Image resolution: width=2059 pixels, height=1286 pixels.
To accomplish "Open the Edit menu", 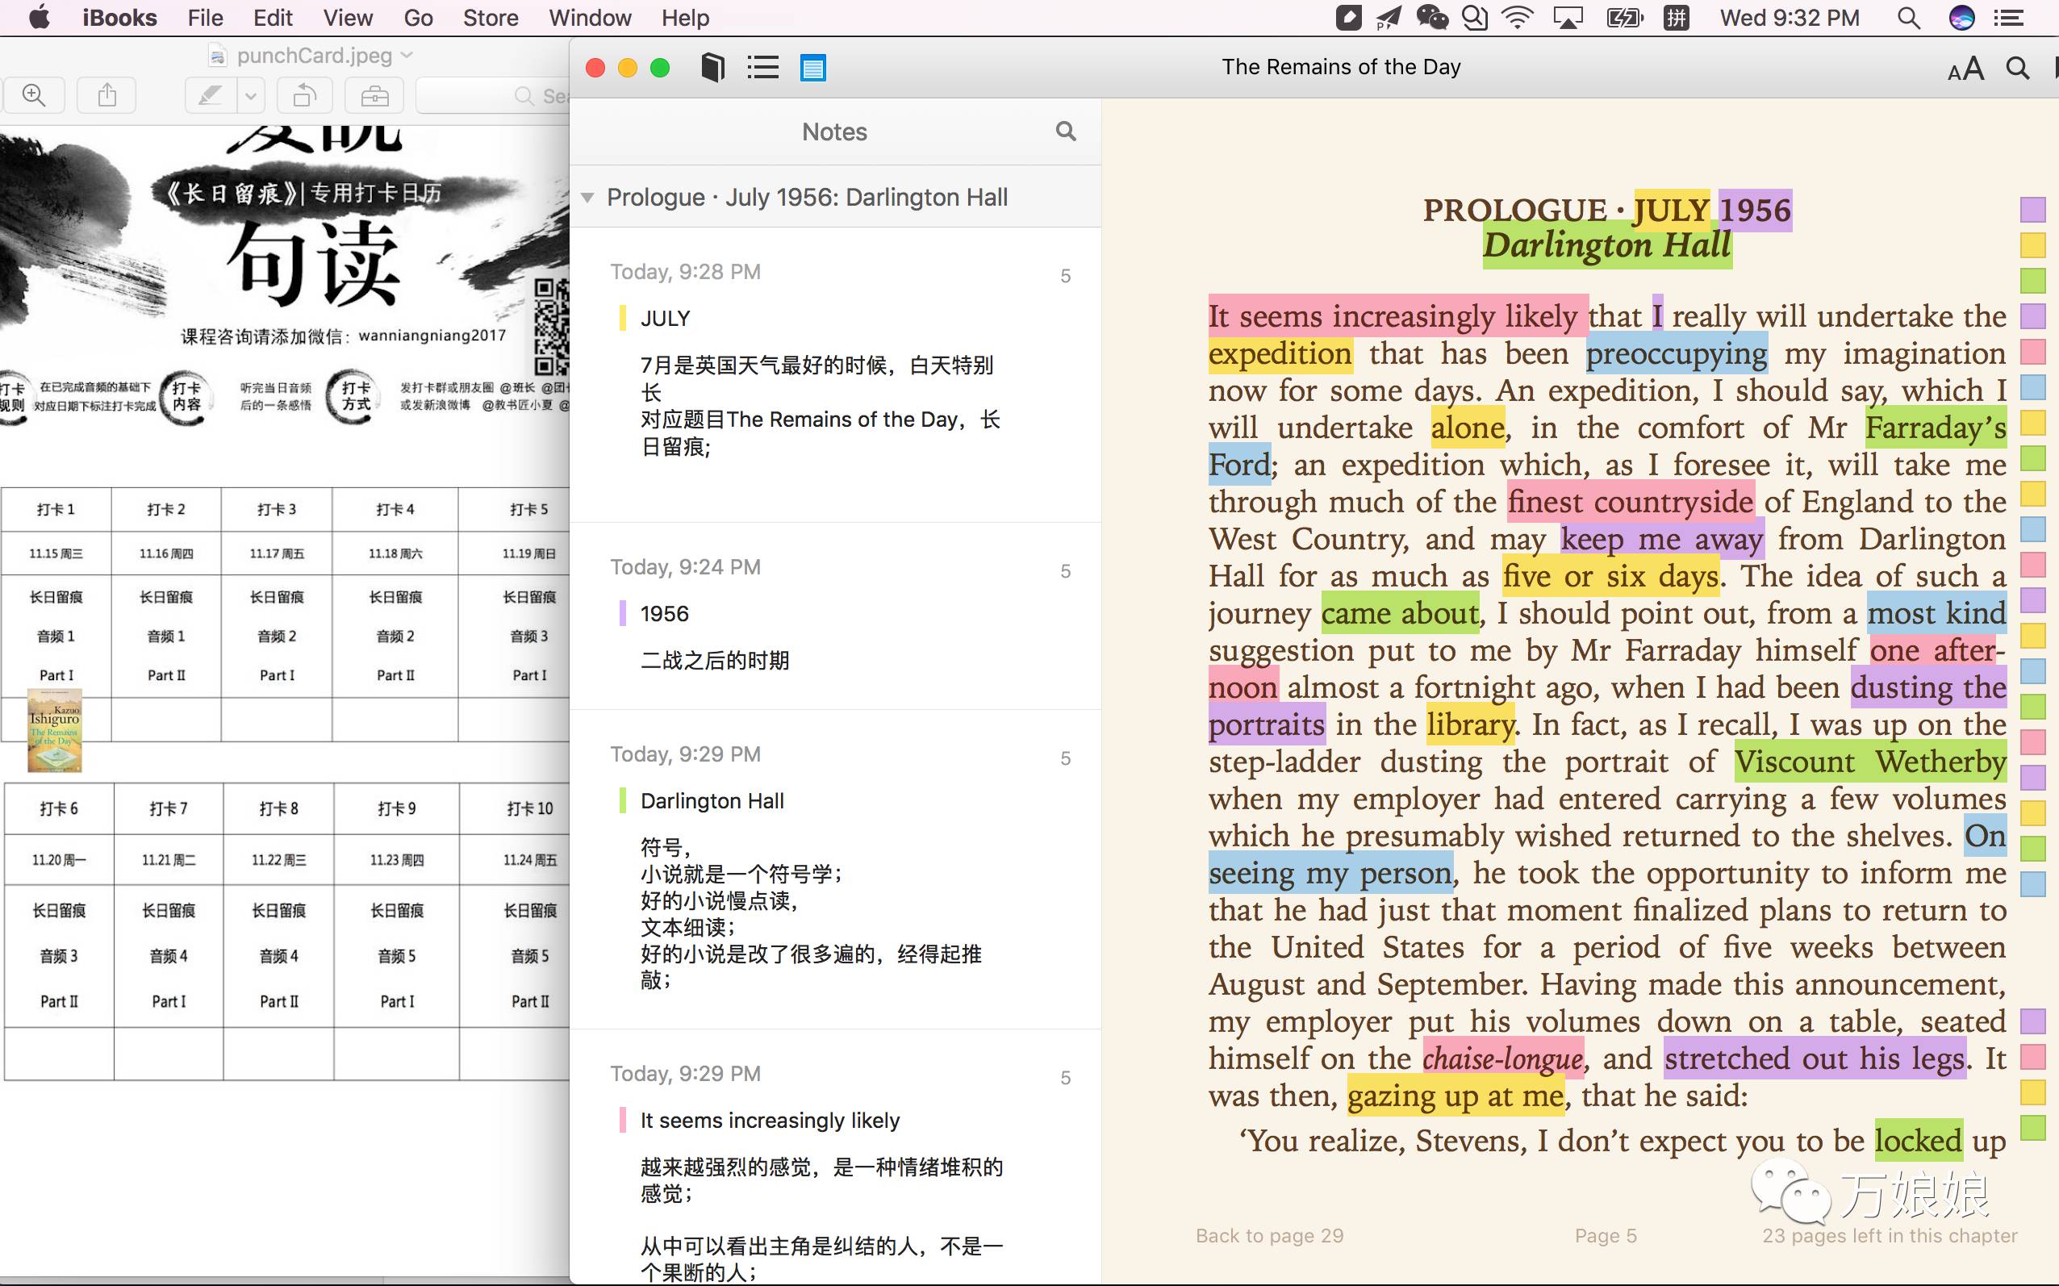I will [272, 18].
